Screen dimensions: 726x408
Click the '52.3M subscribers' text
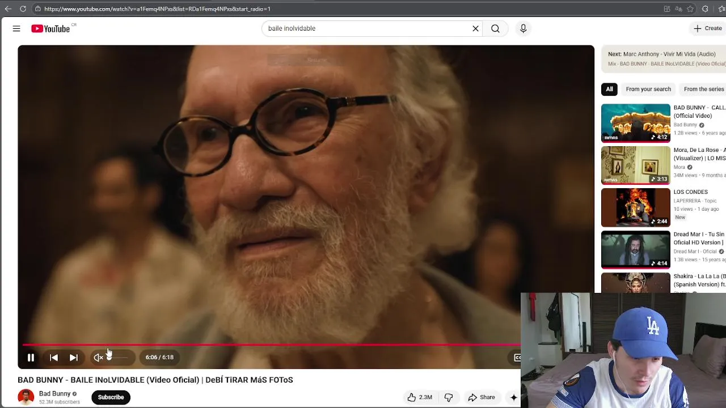60,402
